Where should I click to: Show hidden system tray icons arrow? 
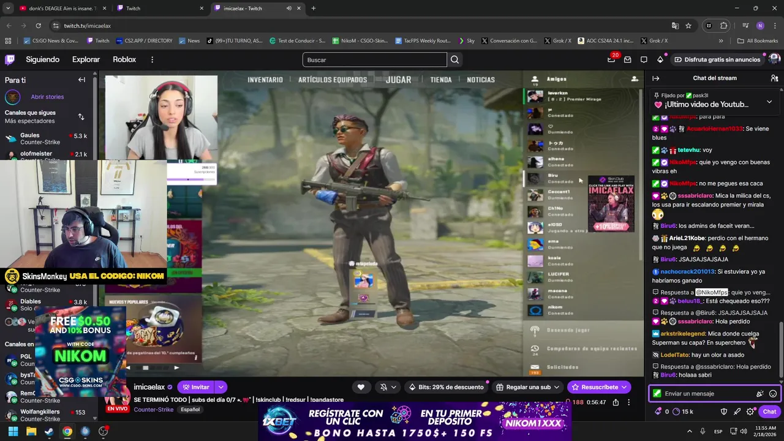coord(688,431)
